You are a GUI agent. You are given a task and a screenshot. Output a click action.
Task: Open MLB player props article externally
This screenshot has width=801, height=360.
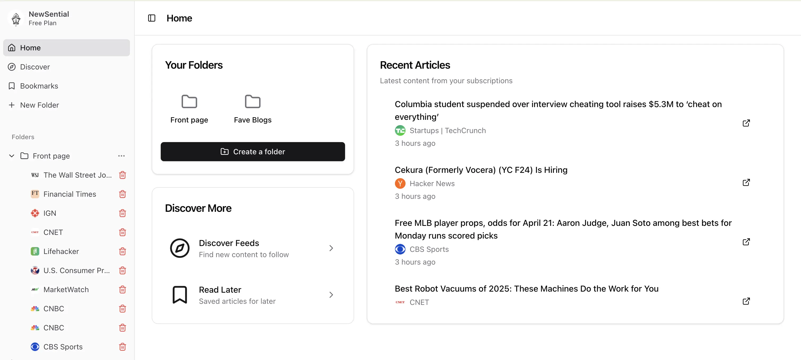click(746, 242)
